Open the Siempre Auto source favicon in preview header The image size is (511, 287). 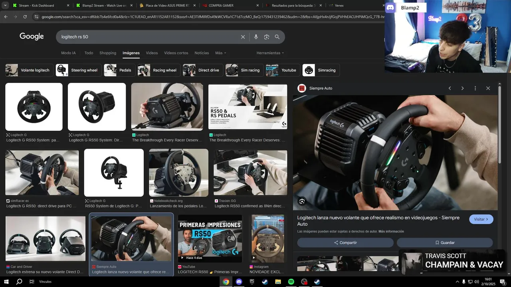[x=302, y=88]
